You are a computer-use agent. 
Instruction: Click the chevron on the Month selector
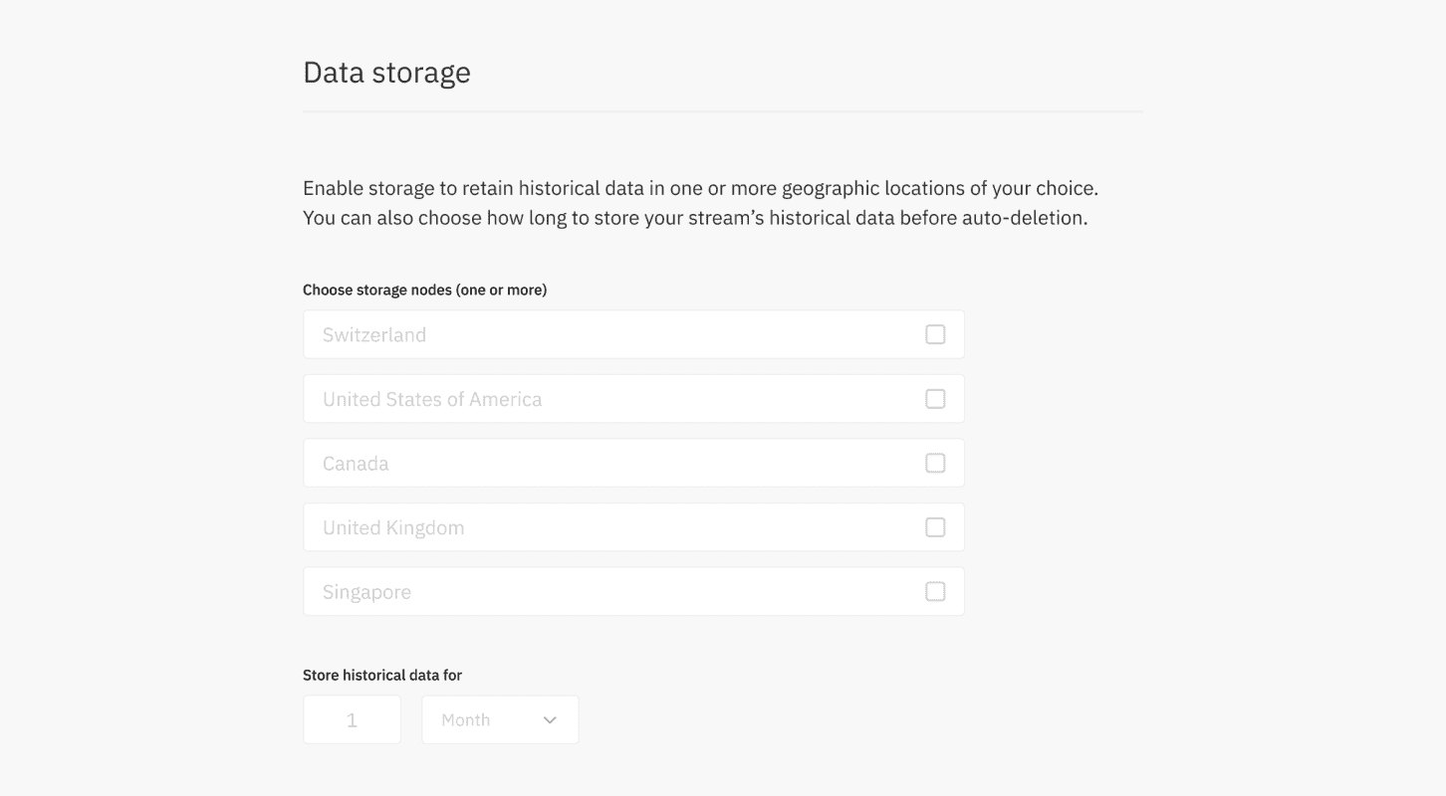click(x=550, y=718)
